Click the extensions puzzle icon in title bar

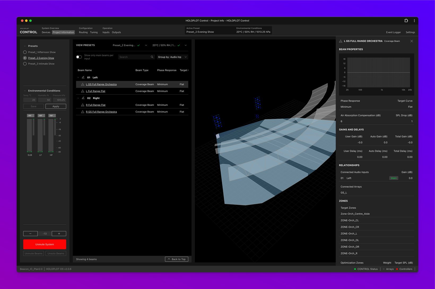406,20
